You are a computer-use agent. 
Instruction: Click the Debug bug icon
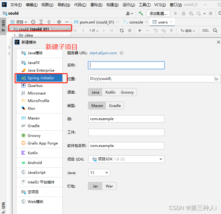coord(183,13)
